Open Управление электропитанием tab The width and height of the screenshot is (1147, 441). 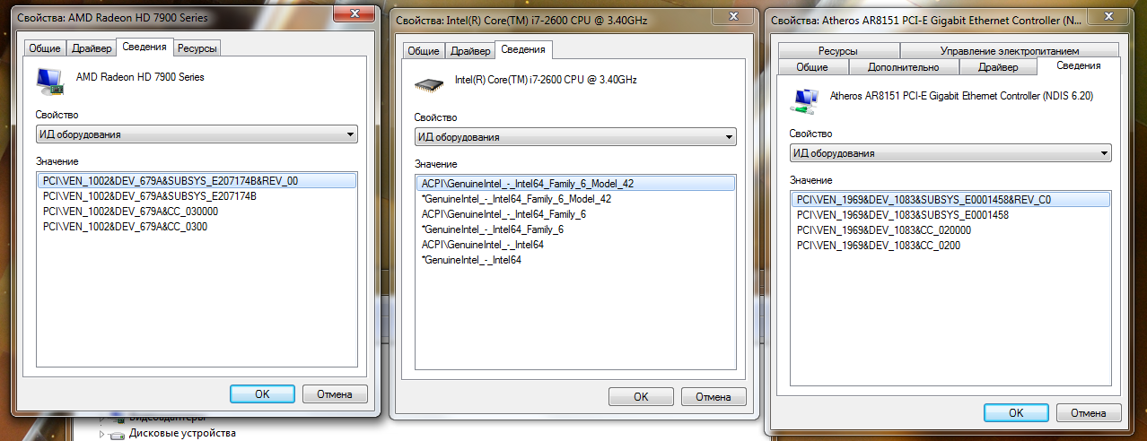[1009, 51]
